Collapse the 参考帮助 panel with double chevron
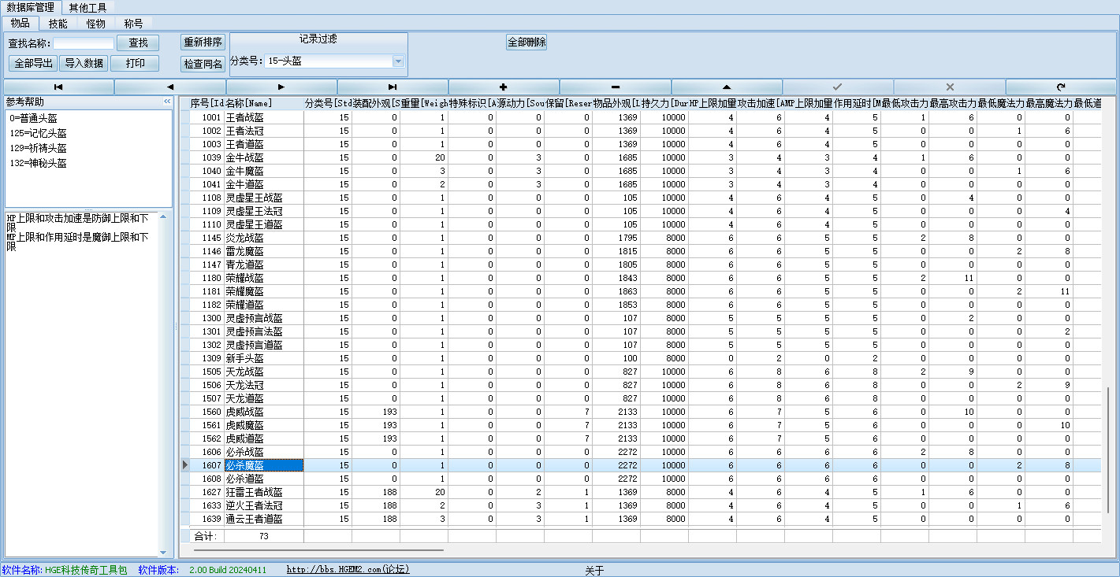1120x577 pixels. (167, 102)
